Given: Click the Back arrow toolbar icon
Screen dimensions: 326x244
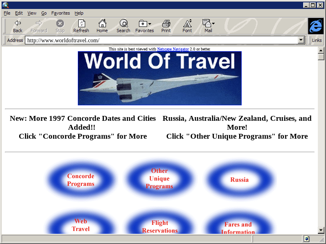Looking at the screenshot, I should (x=18, y=24).
